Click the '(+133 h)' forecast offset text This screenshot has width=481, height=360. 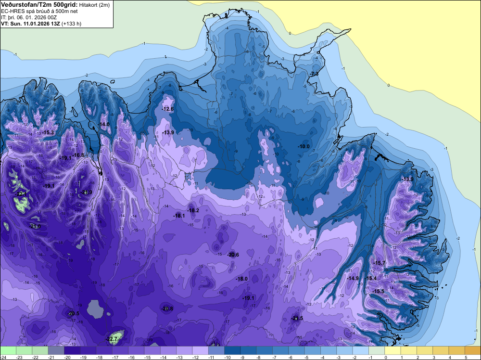click(71, 24)
